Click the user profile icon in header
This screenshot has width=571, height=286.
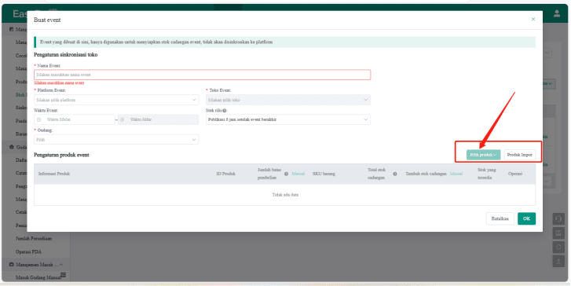557,14
